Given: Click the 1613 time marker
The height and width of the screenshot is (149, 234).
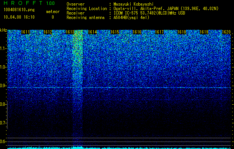Looking at the screenshot, I should point(70,32).
